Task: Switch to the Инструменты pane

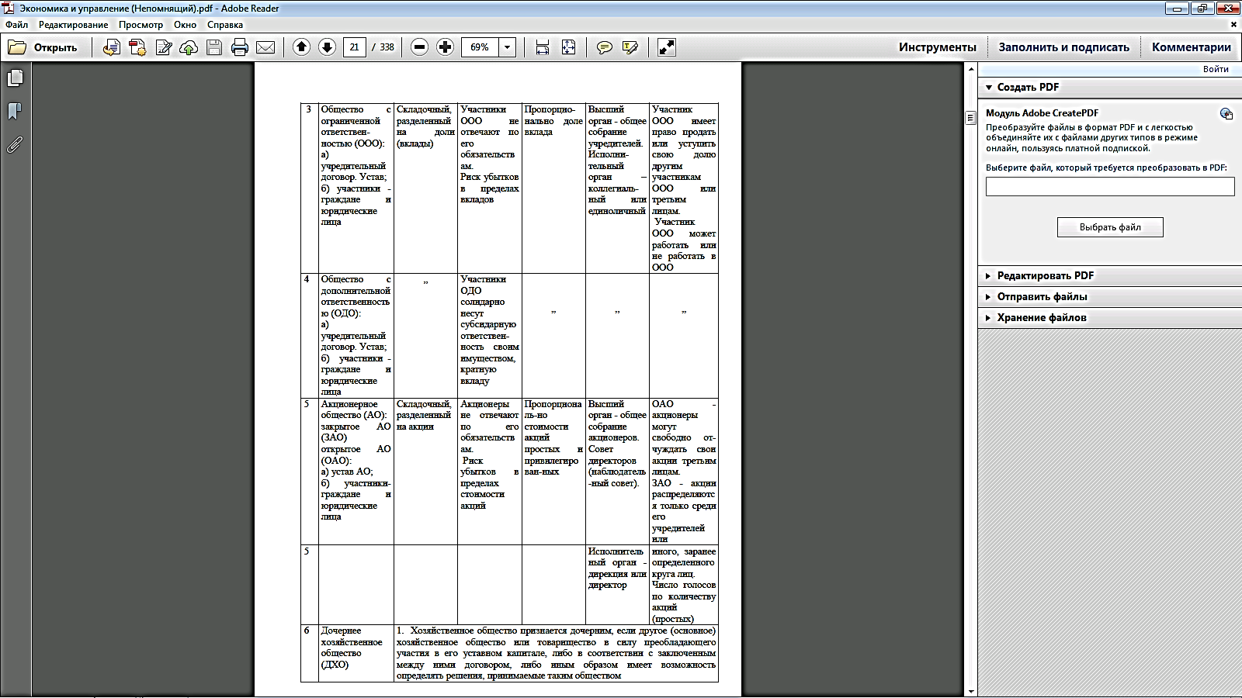Action: tap(938, 47)
